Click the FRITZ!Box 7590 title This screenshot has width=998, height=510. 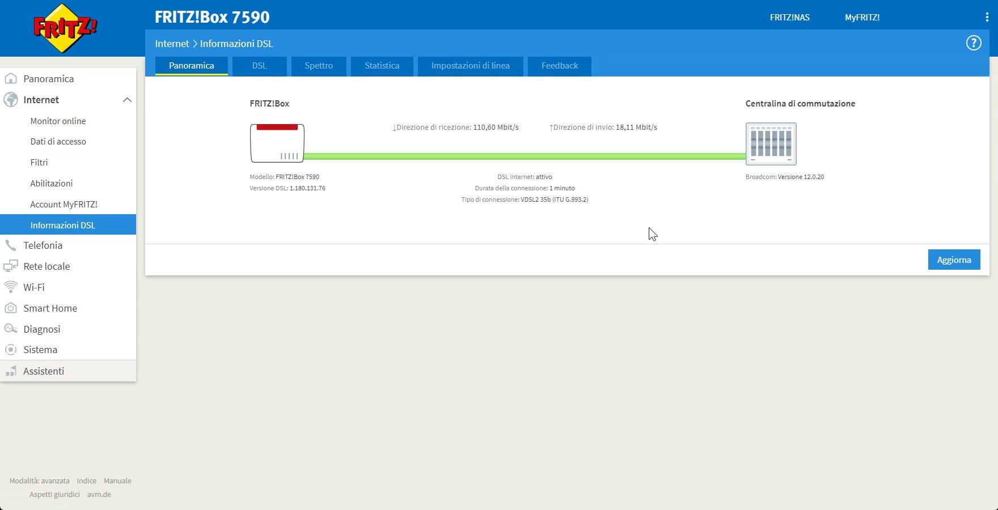(212, 17)
